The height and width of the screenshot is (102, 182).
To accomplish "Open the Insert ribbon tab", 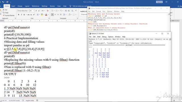I will (x=13, y=6).
